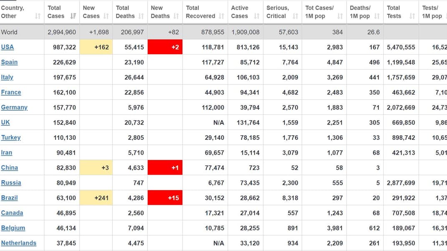Click Serious, Critical sort icon

295,16
